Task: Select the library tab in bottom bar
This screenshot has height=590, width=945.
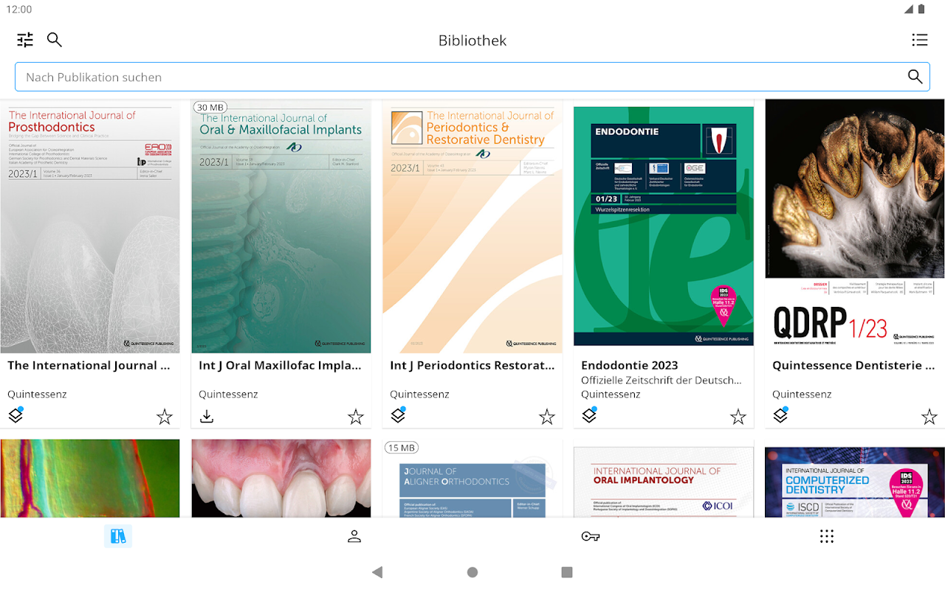Action: tap(118, 536)
